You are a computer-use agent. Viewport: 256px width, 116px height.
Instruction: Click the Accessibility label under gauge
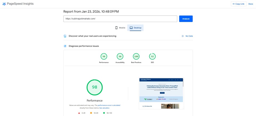(x=120, y=62)
